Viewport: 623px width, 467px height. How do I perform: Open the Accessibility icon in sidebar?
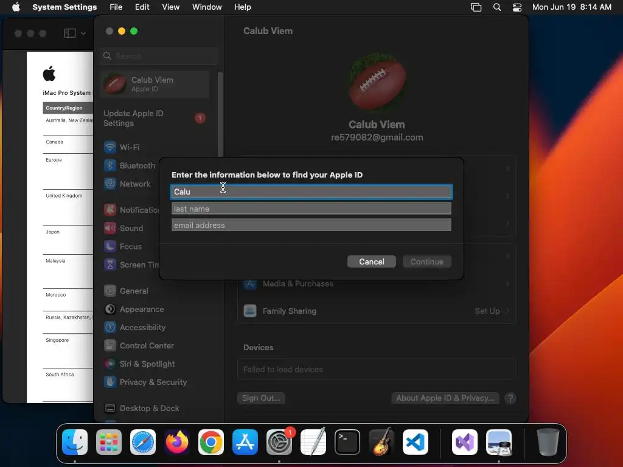point(110,327)
